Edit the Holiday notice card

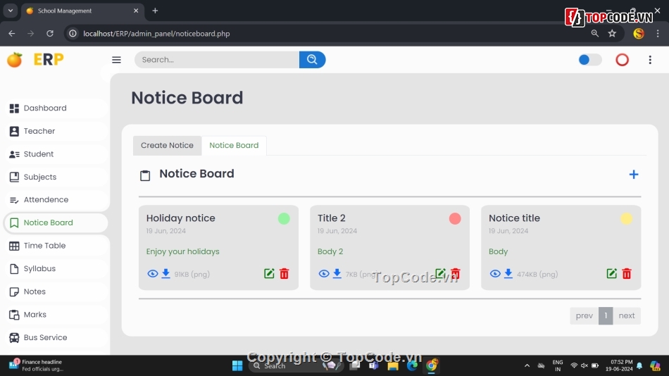click(269, 274)
